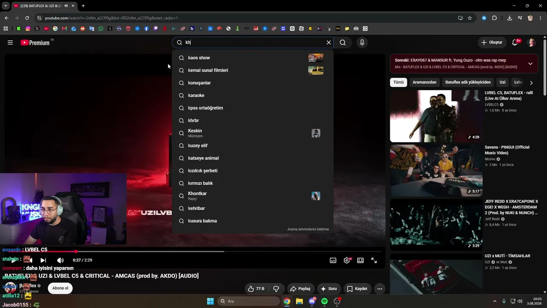Choose the 'kızılcık şerbeti' suggestion text
The width and height of the screenshot is (547, 308).
pyautogui.click(x=203, y=171)
